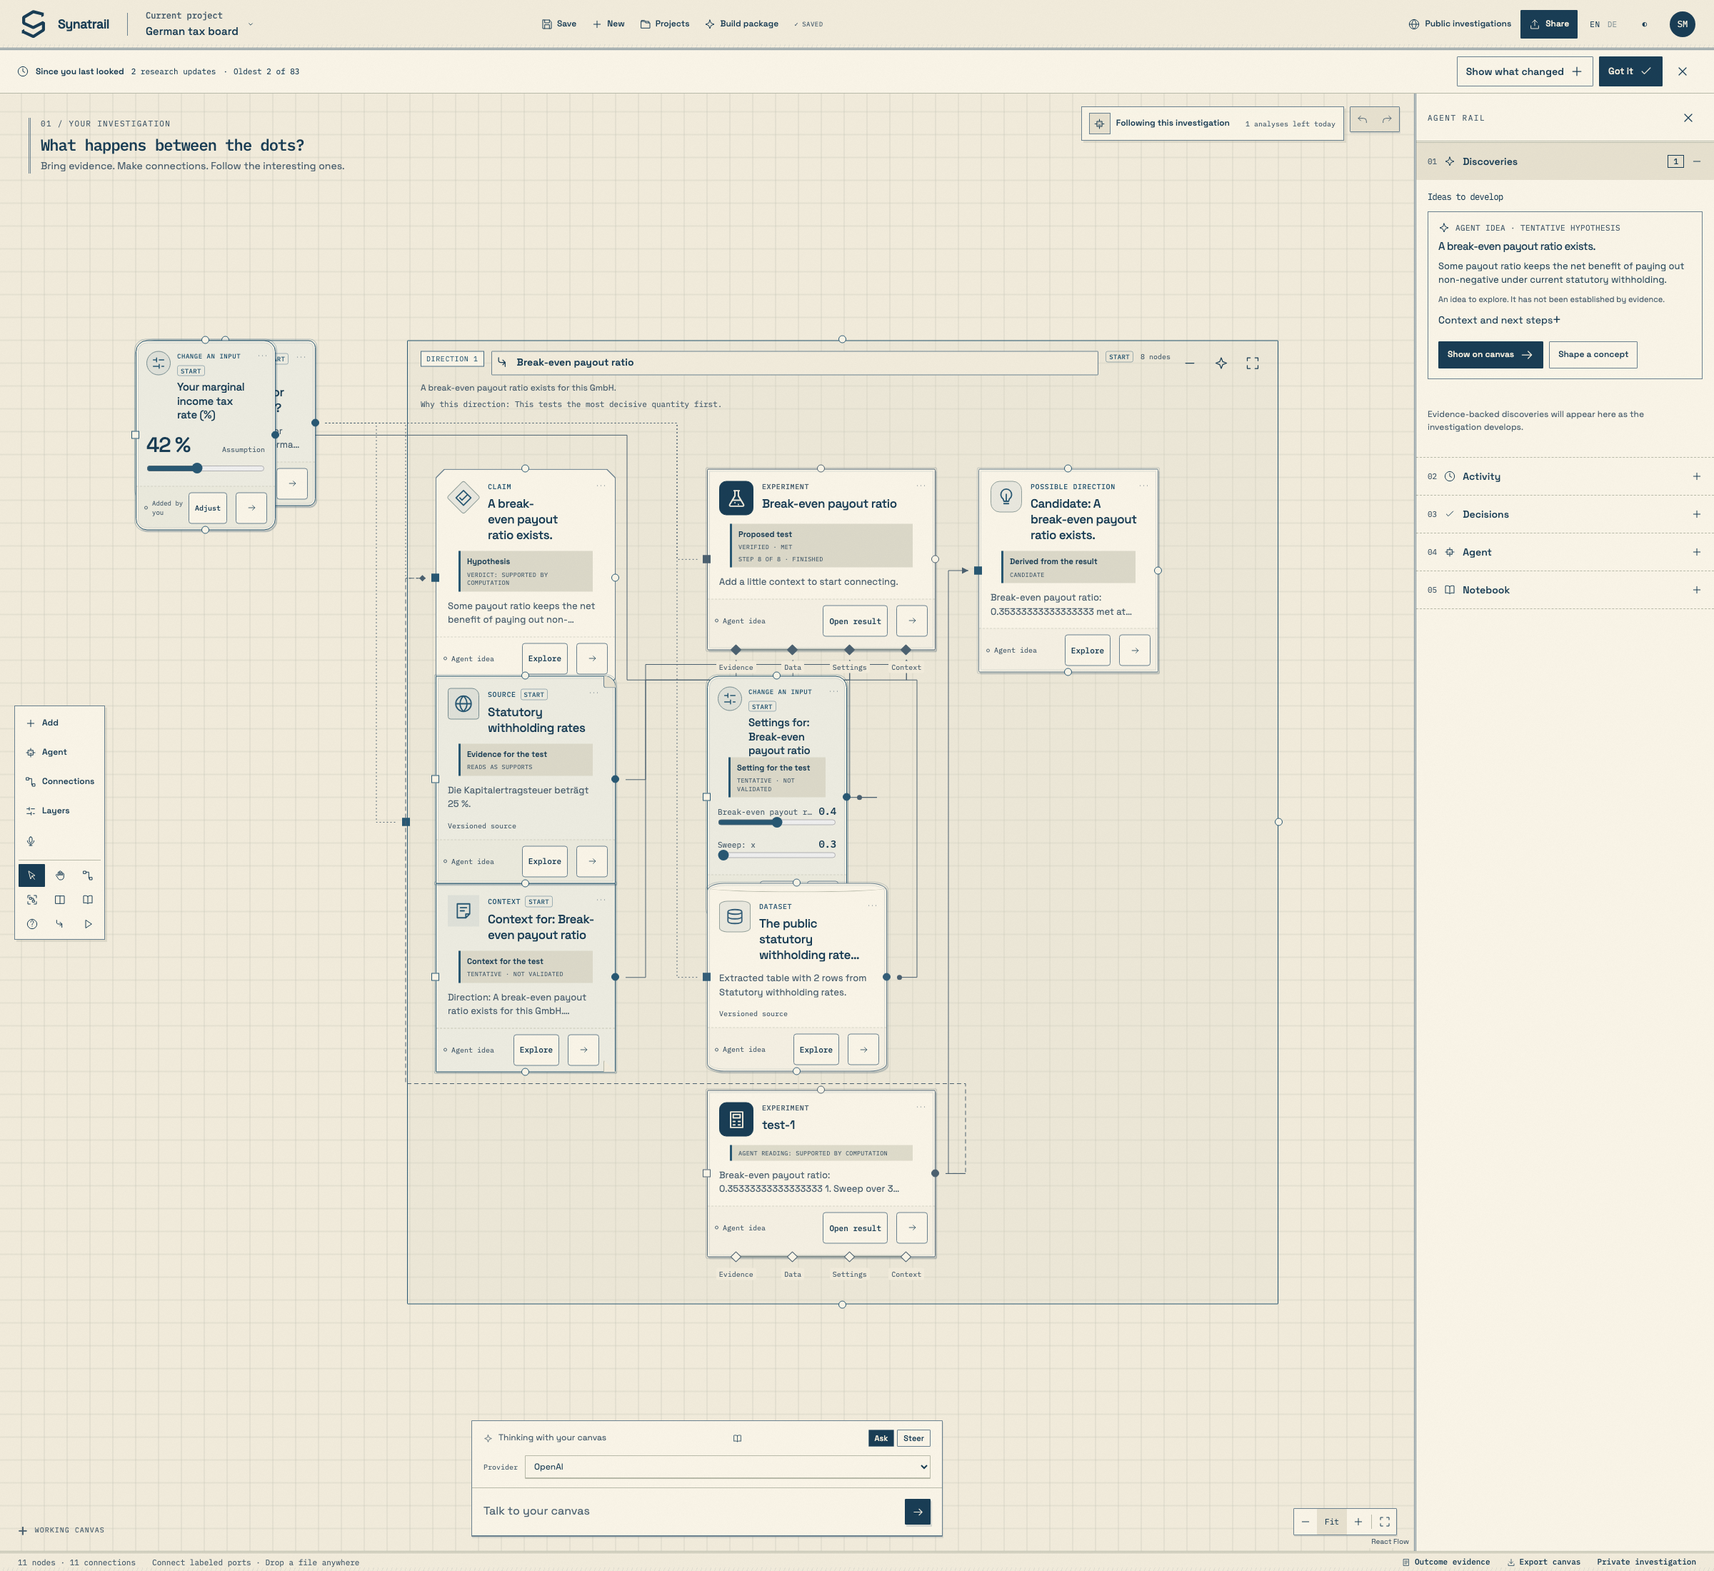Expand the Decisions section
The width and height of the screenshot is (1714, 1571).
coord(1564,514)
